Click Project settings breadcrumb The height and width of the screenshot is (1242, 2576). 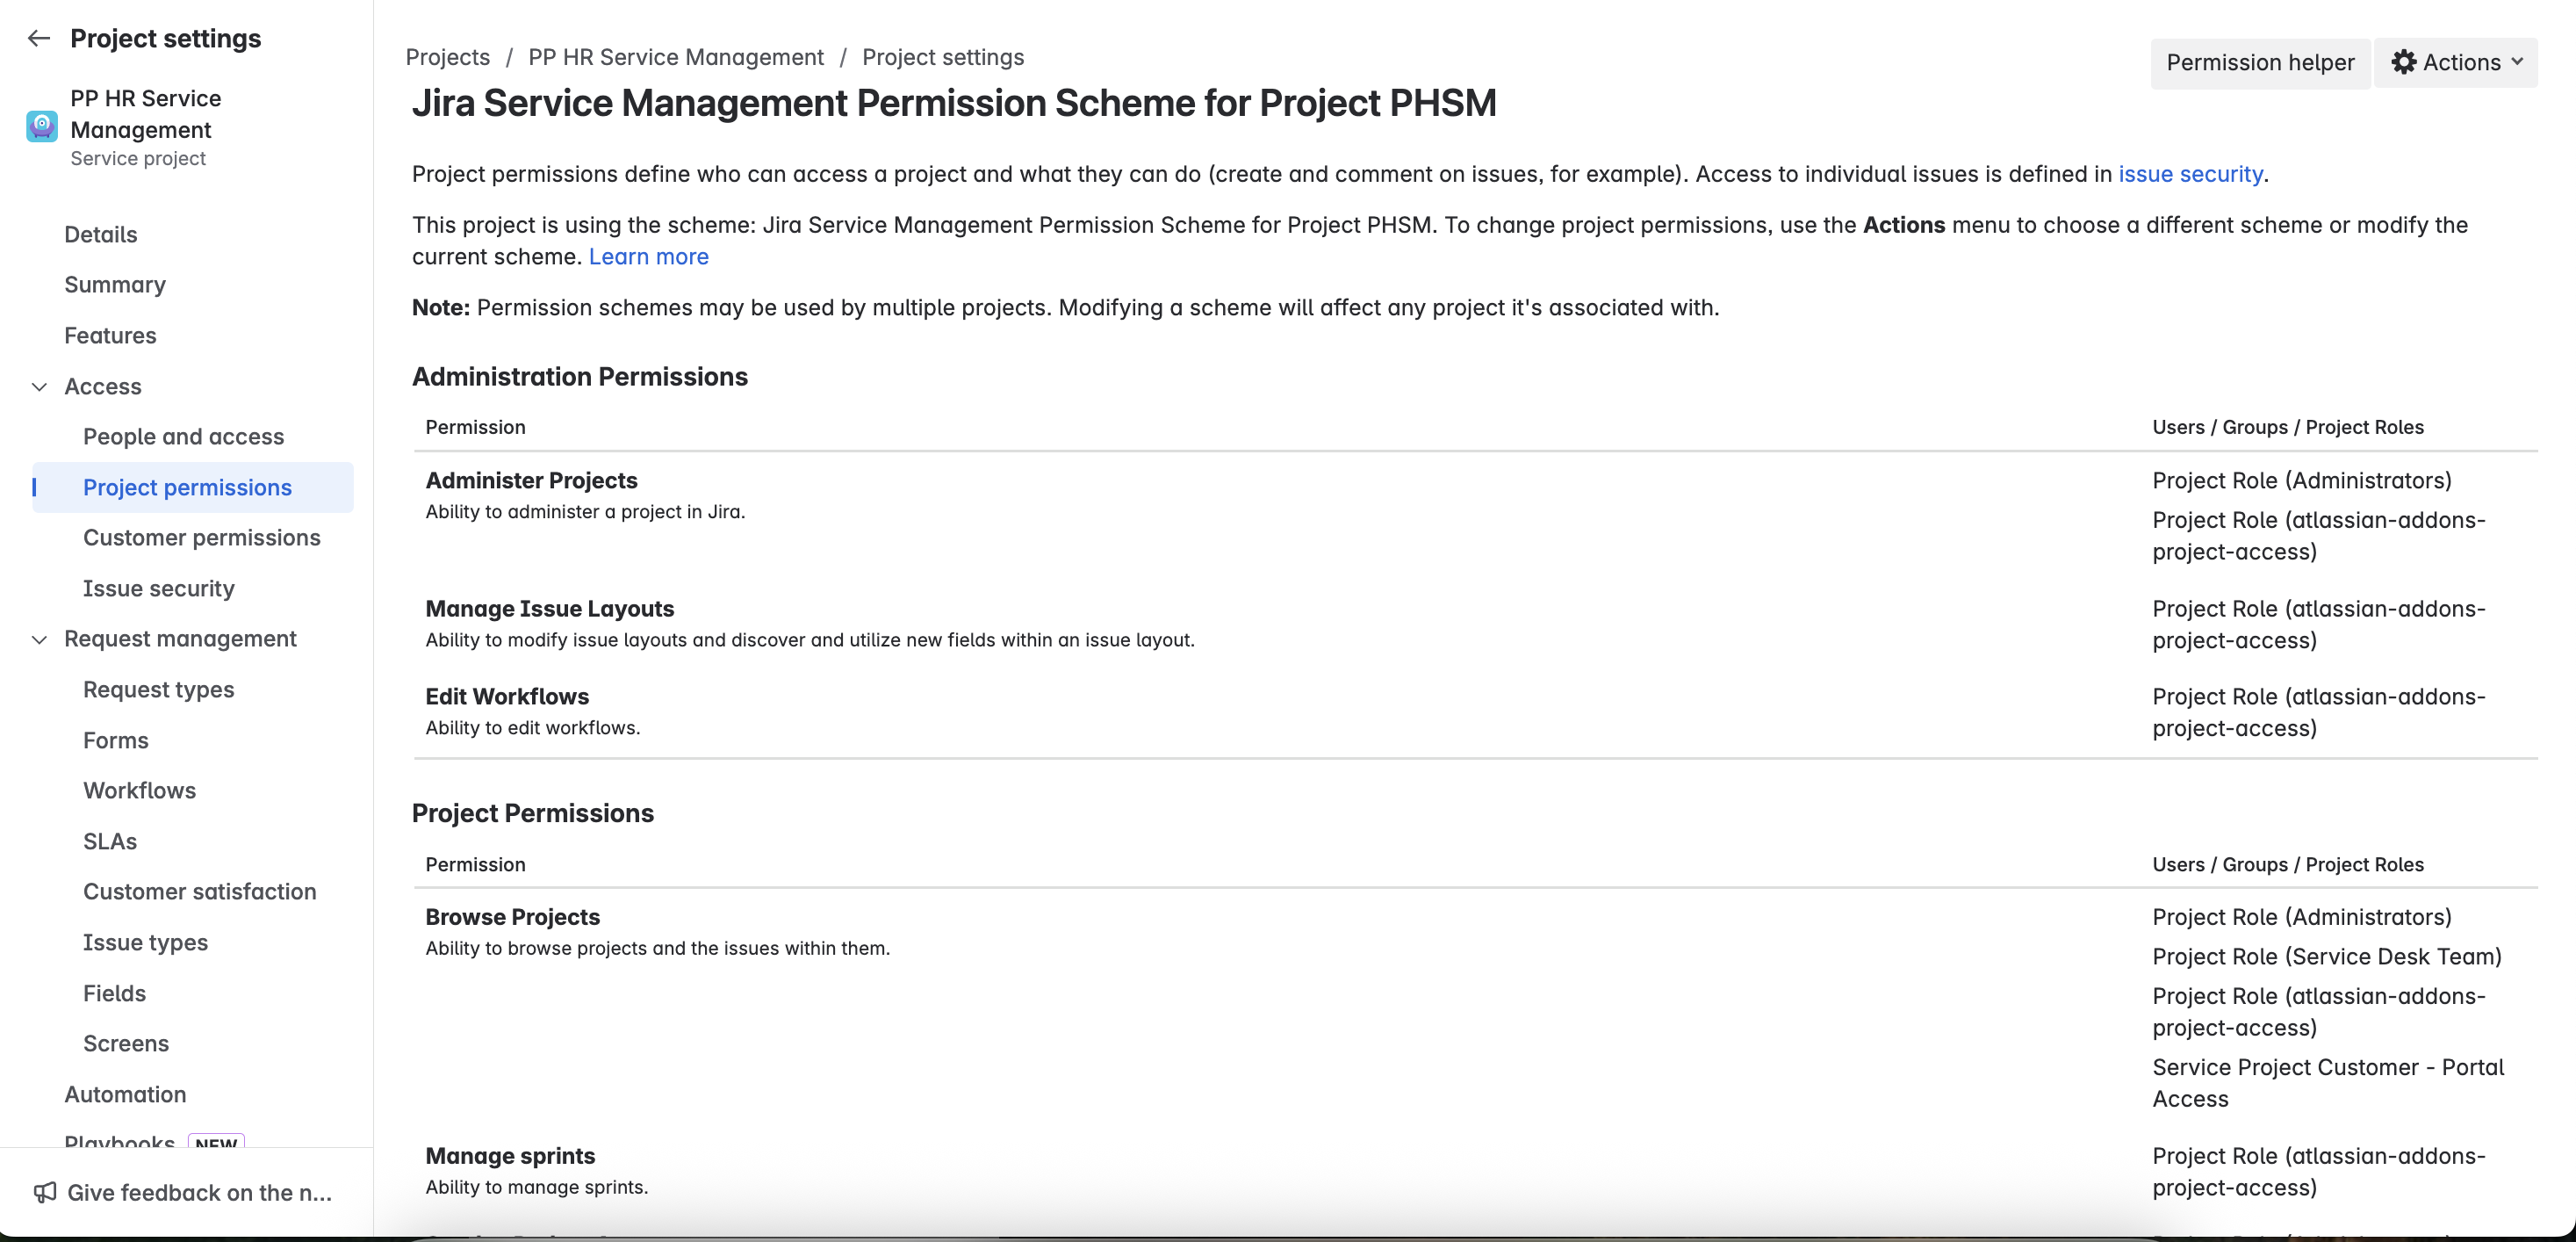(943, 57)
